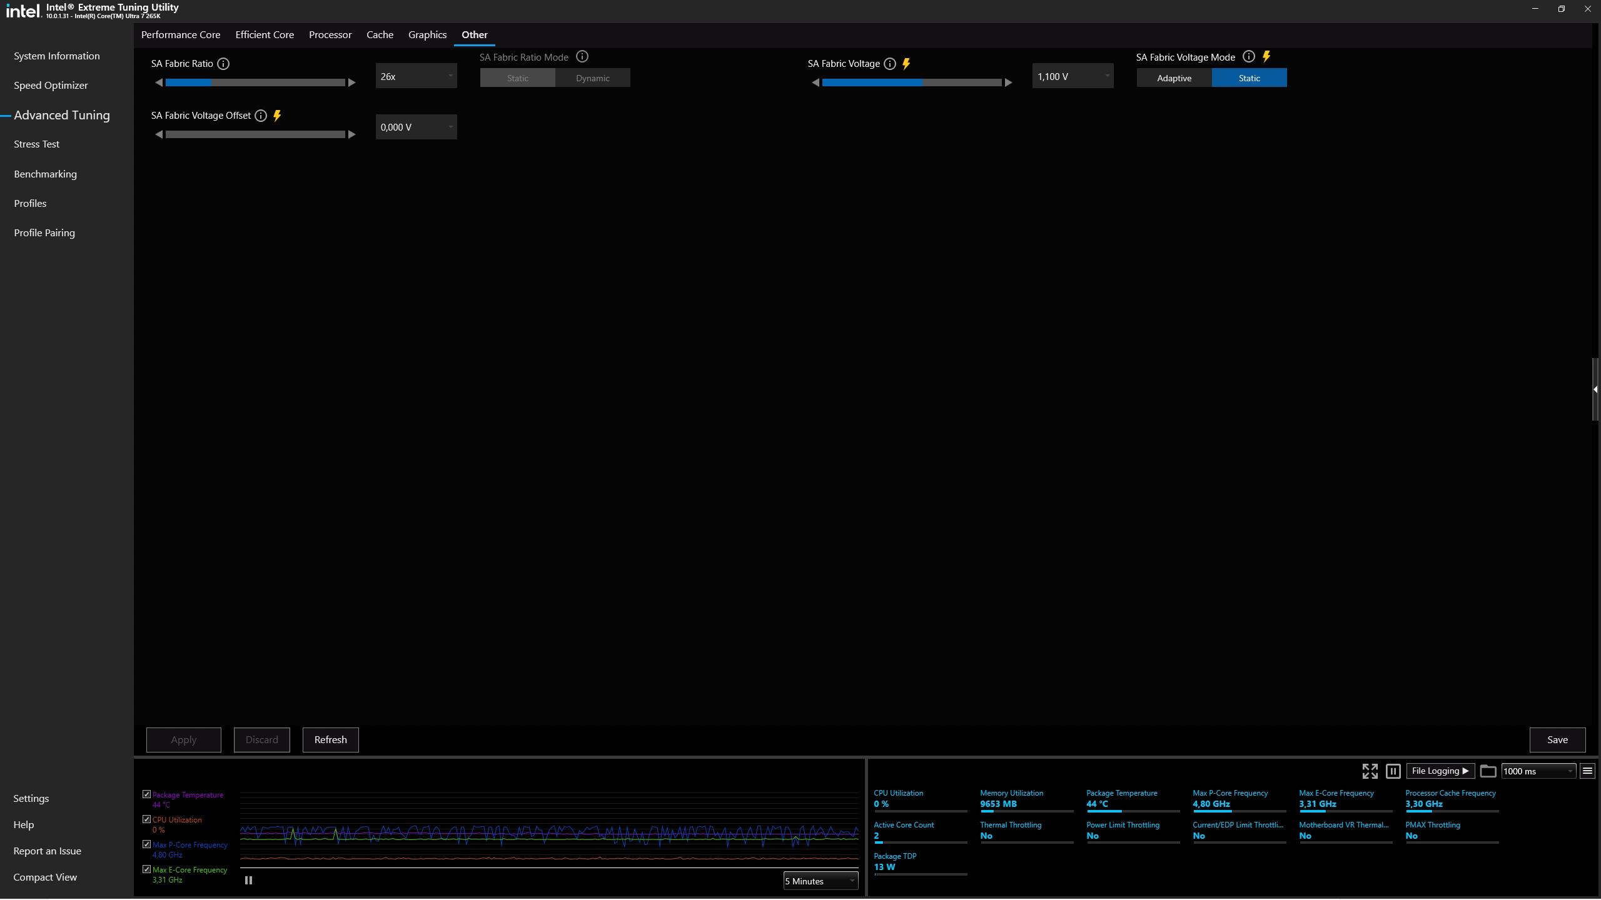This screenshot has width=1601, height=900.
Task: Open the Stress Test section
Action: click(x=37, y=144)
